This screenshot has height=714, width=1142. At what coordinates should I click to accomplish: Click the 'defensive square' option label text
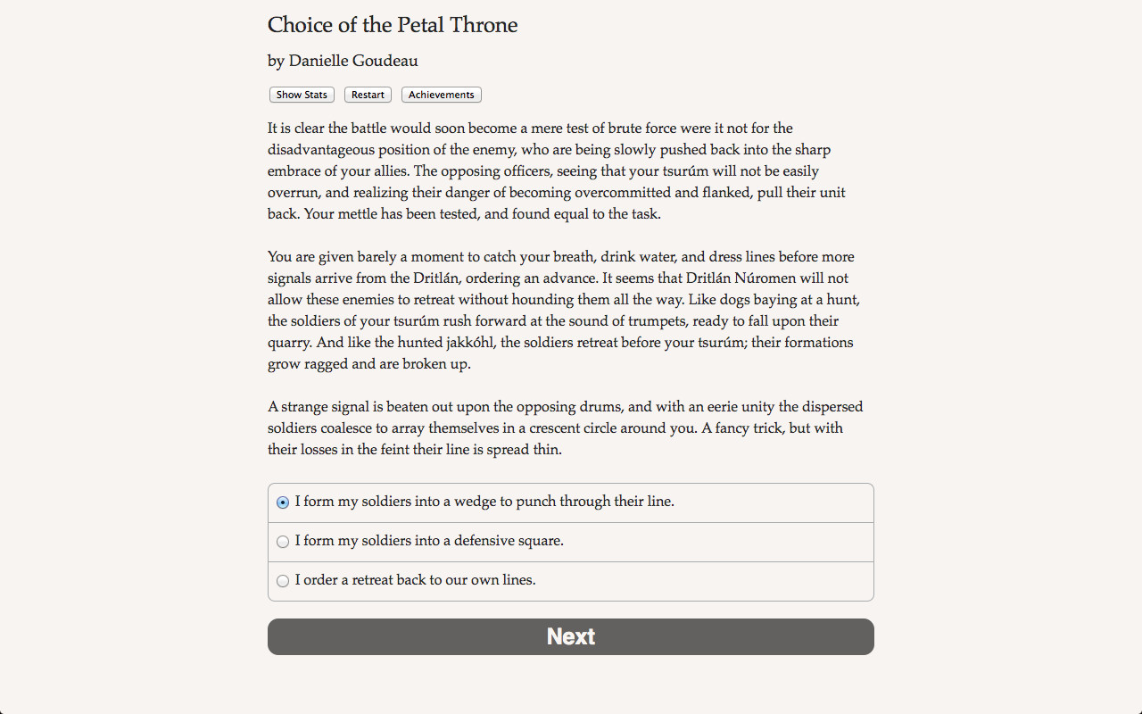pos(429,541)
